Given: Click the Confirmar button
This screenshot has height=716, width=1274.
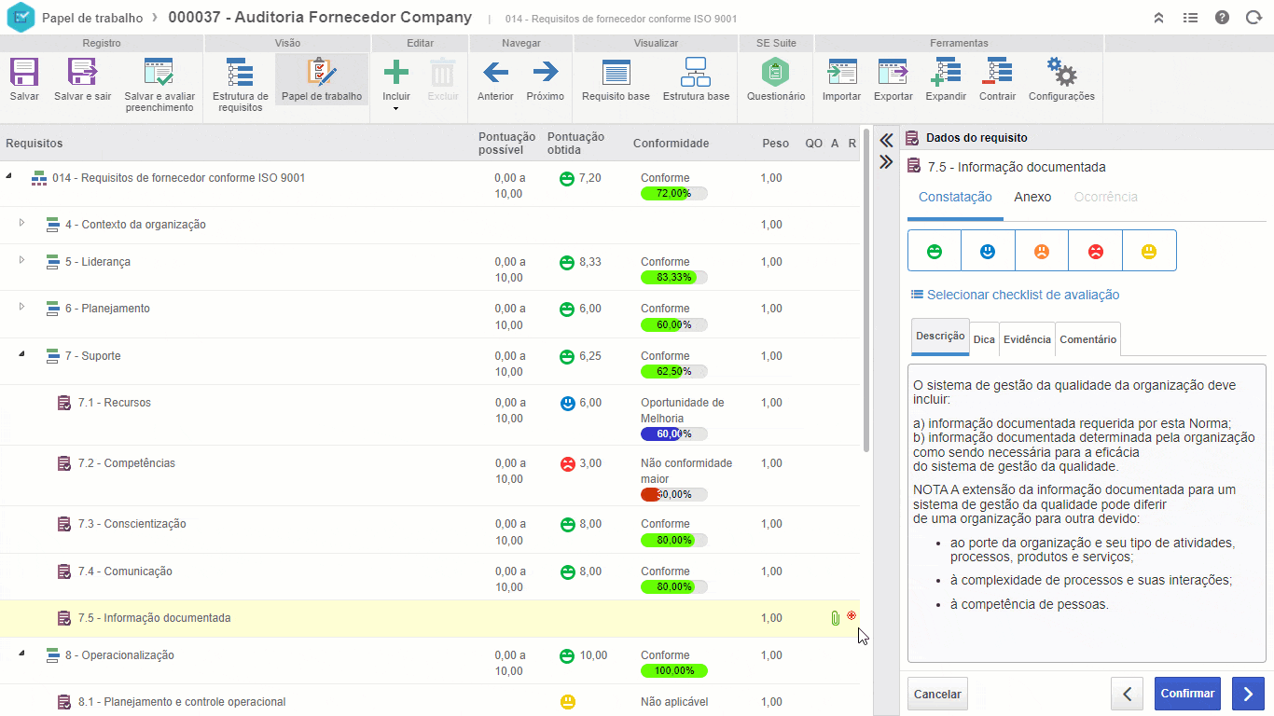Looking at the screenshot, I should click(1187, 694).
